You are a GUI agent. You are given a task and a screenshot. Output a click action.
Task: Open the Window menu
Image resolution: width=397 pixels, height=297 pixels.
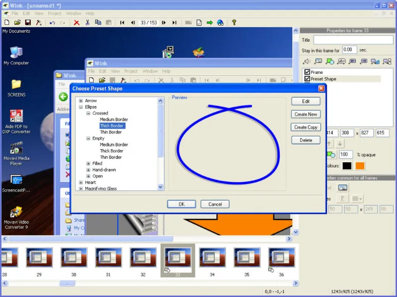(73, 13)
